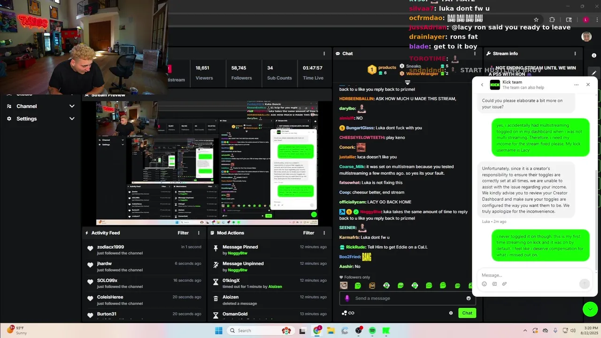Click the send arrow in the support widget
The width and height of the screenshot is (601, 338).
584,284
